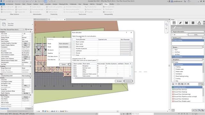
Task: Collapse the Building parts section
Action: (x=203, y=38)
